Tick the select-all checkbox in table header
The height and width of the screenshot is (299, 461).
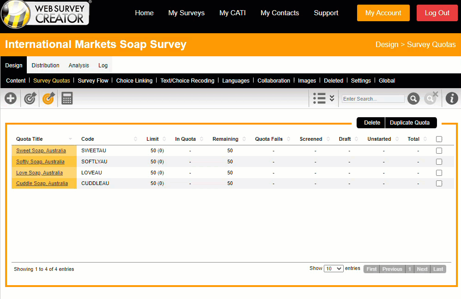pyautogui.click(x=439, y=139)
